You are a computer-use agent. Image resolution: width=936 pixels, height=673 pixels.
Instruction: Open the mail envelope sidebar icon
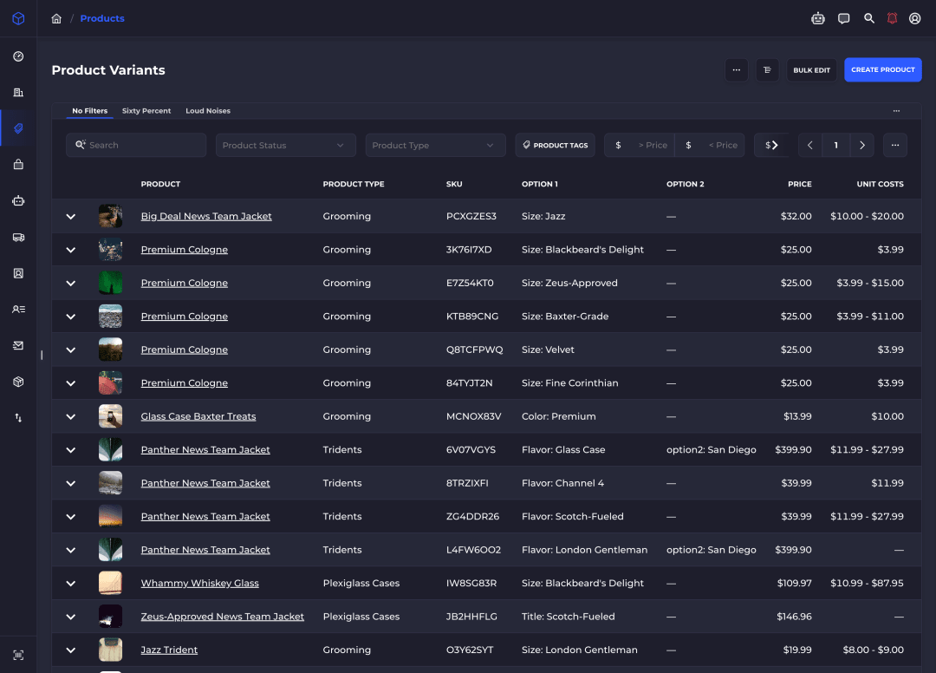coord(18,345)
